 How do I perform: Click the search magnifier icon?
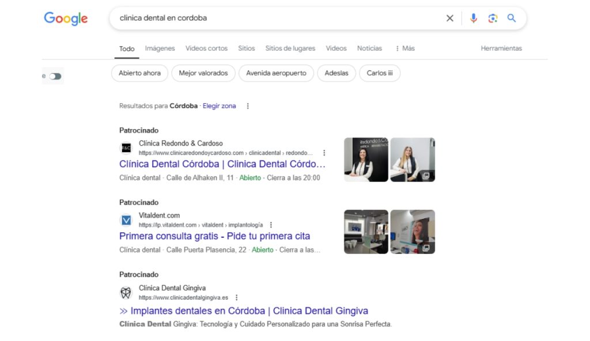[512, 18]
